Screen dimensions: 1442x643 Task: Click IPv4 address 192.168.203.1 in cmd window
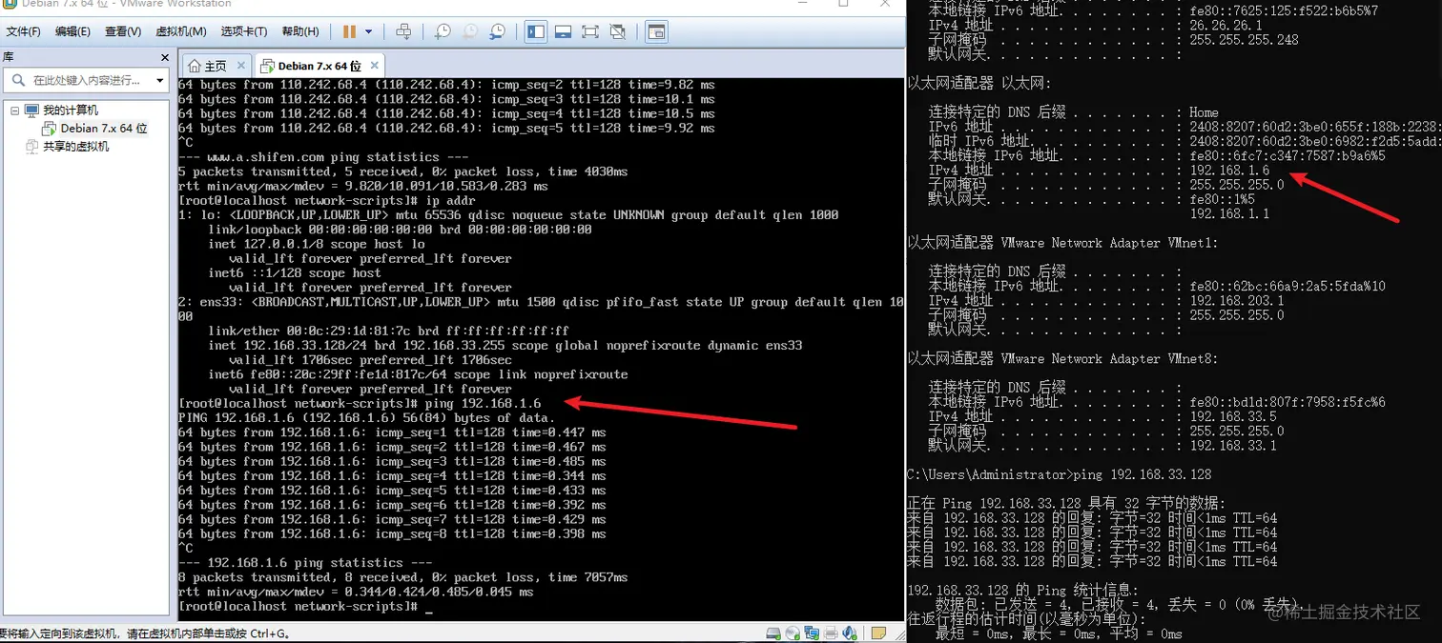1237,300
